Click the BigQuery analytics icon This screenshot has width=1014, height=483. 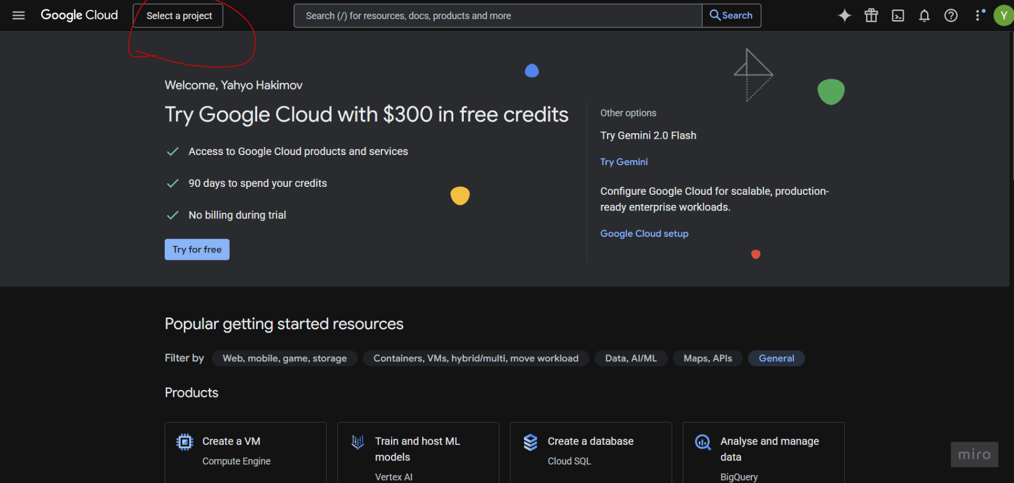(703, 442)
